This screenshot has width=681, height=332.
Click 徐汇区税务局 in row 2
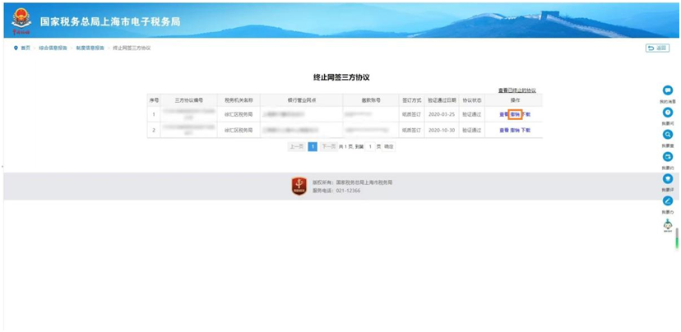click(x=239, y=130)
